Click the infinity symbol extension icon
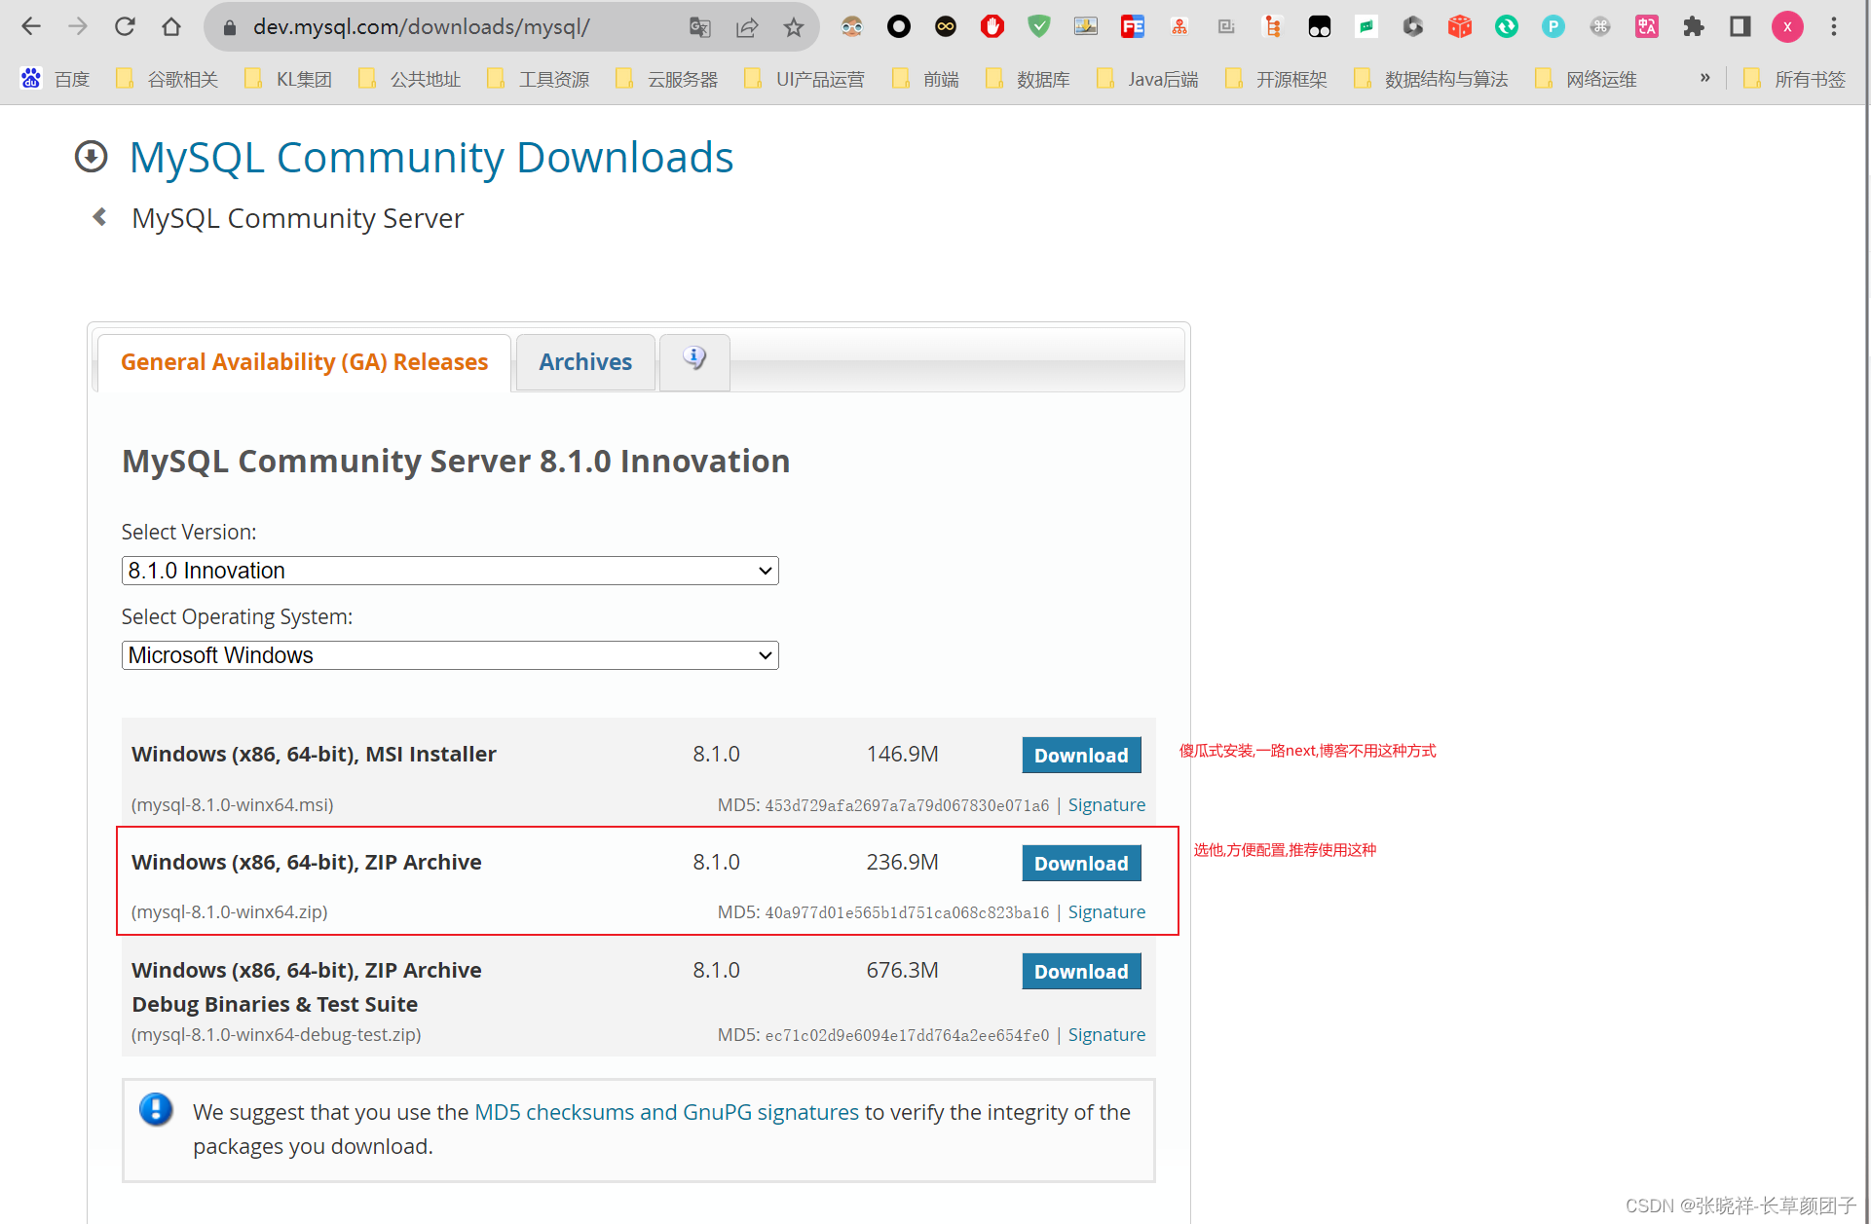Screen dimensions: 1871x1224 click(x=946, y=27)
